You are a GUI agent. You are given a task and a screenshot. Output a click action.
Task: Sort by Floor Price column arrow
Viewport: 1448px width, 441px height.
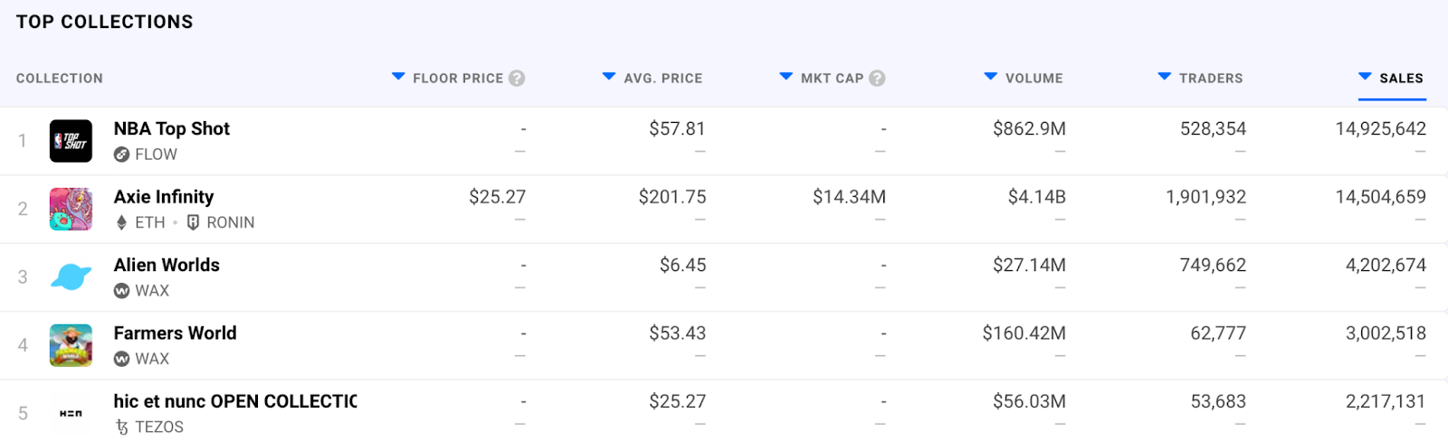398,77
